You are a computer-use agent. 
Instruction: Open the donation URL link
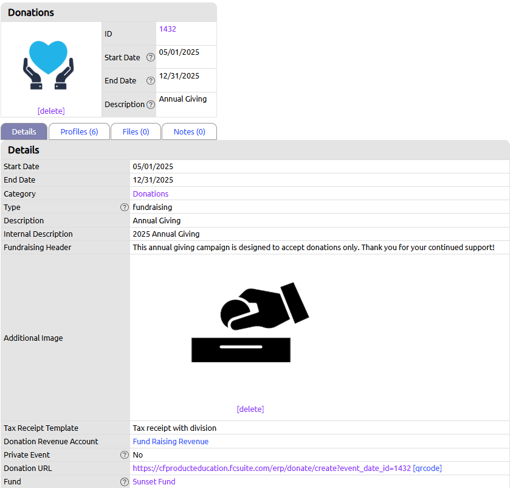pyautogui.click(x=272, y=468)
